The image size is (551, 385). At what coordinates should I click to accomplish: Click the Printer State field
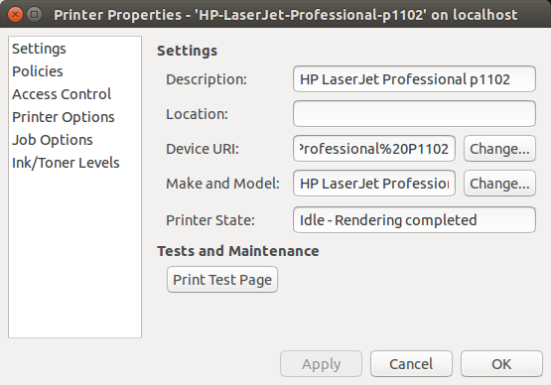(x=414, y=220)
